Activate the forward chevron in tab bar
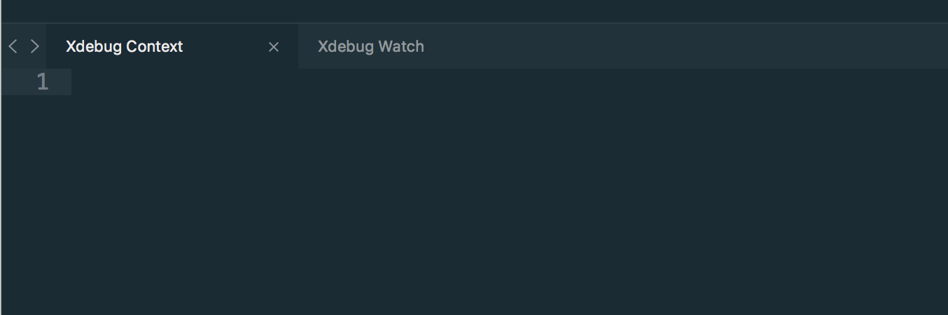Image resolution: width=948 pixels, height=315 pixels. click(x=35, y=47)
